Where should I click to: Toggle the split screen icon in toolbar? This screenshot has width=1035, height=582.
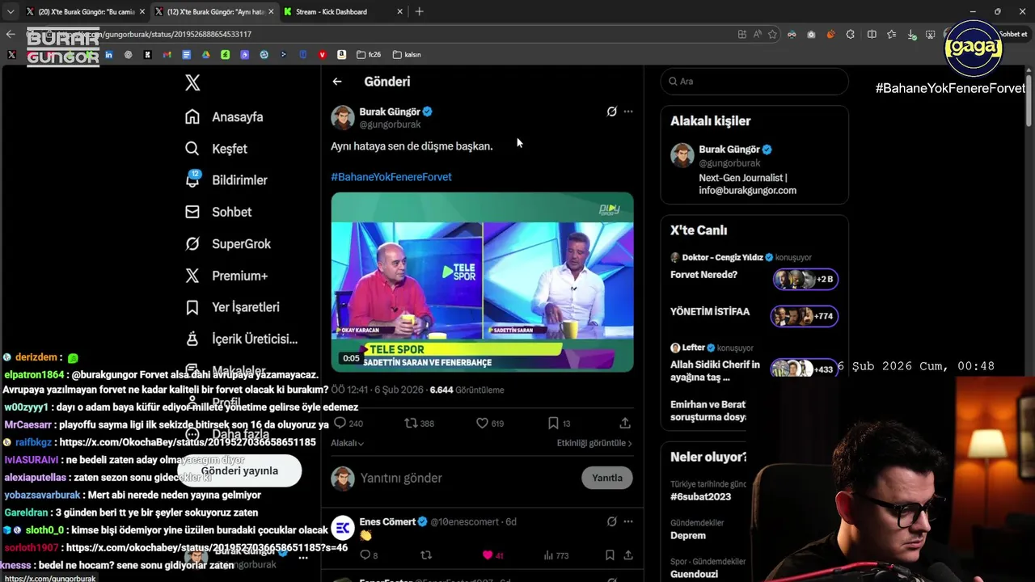pos(872,34)
